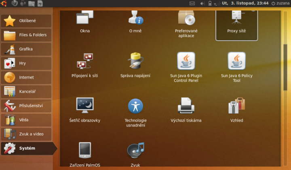
Task: Show the Hry games category
Action: 26,63
